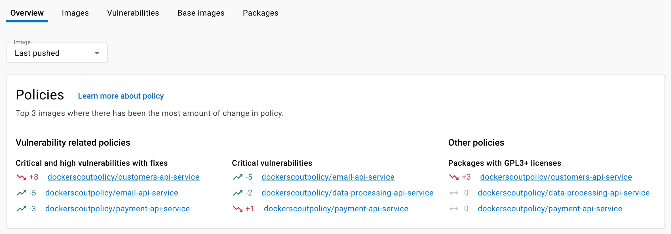Screen dimensions: 671x234
Task: Select the Overview tab
Action: [x=27, y=13]
